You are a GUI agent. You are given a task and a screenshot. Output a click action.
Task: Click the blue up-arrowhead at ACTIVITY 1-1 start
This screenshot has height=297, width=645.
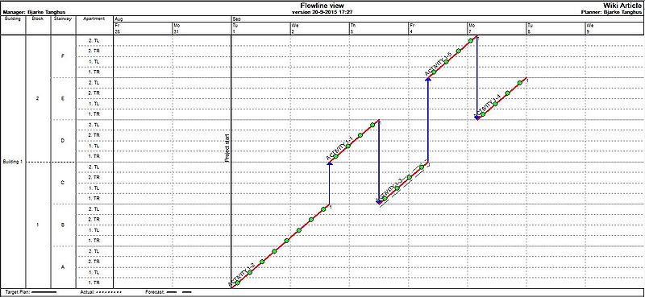[330, 163]
